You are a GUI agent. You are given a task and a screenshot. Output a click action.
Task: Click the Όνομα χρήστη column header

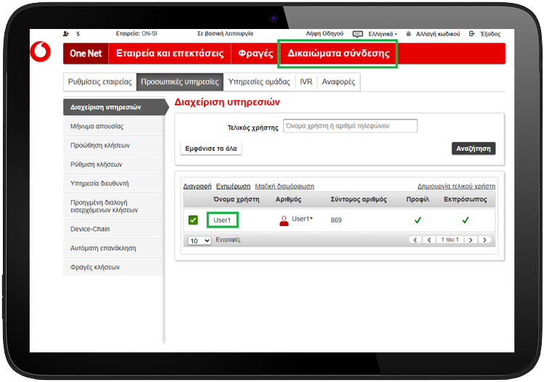(x=236, y=199)
